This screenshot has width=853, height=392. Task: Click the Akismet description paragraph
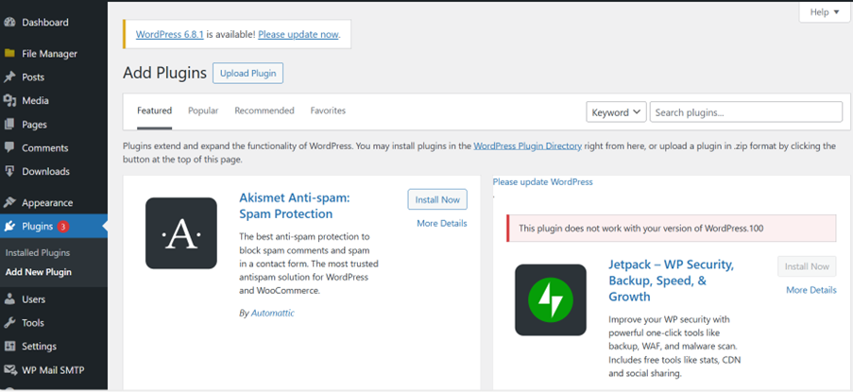pos(309,264)
